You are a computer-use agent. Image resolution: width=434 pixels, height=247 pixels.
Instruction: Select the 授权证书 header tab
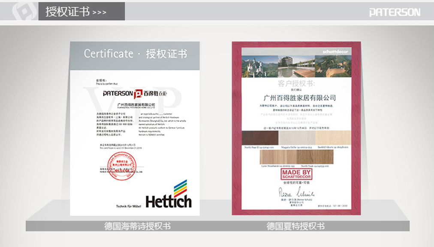point(81,11)
